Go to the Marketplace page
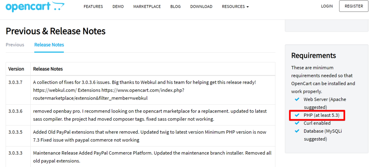 pos(147,7)
